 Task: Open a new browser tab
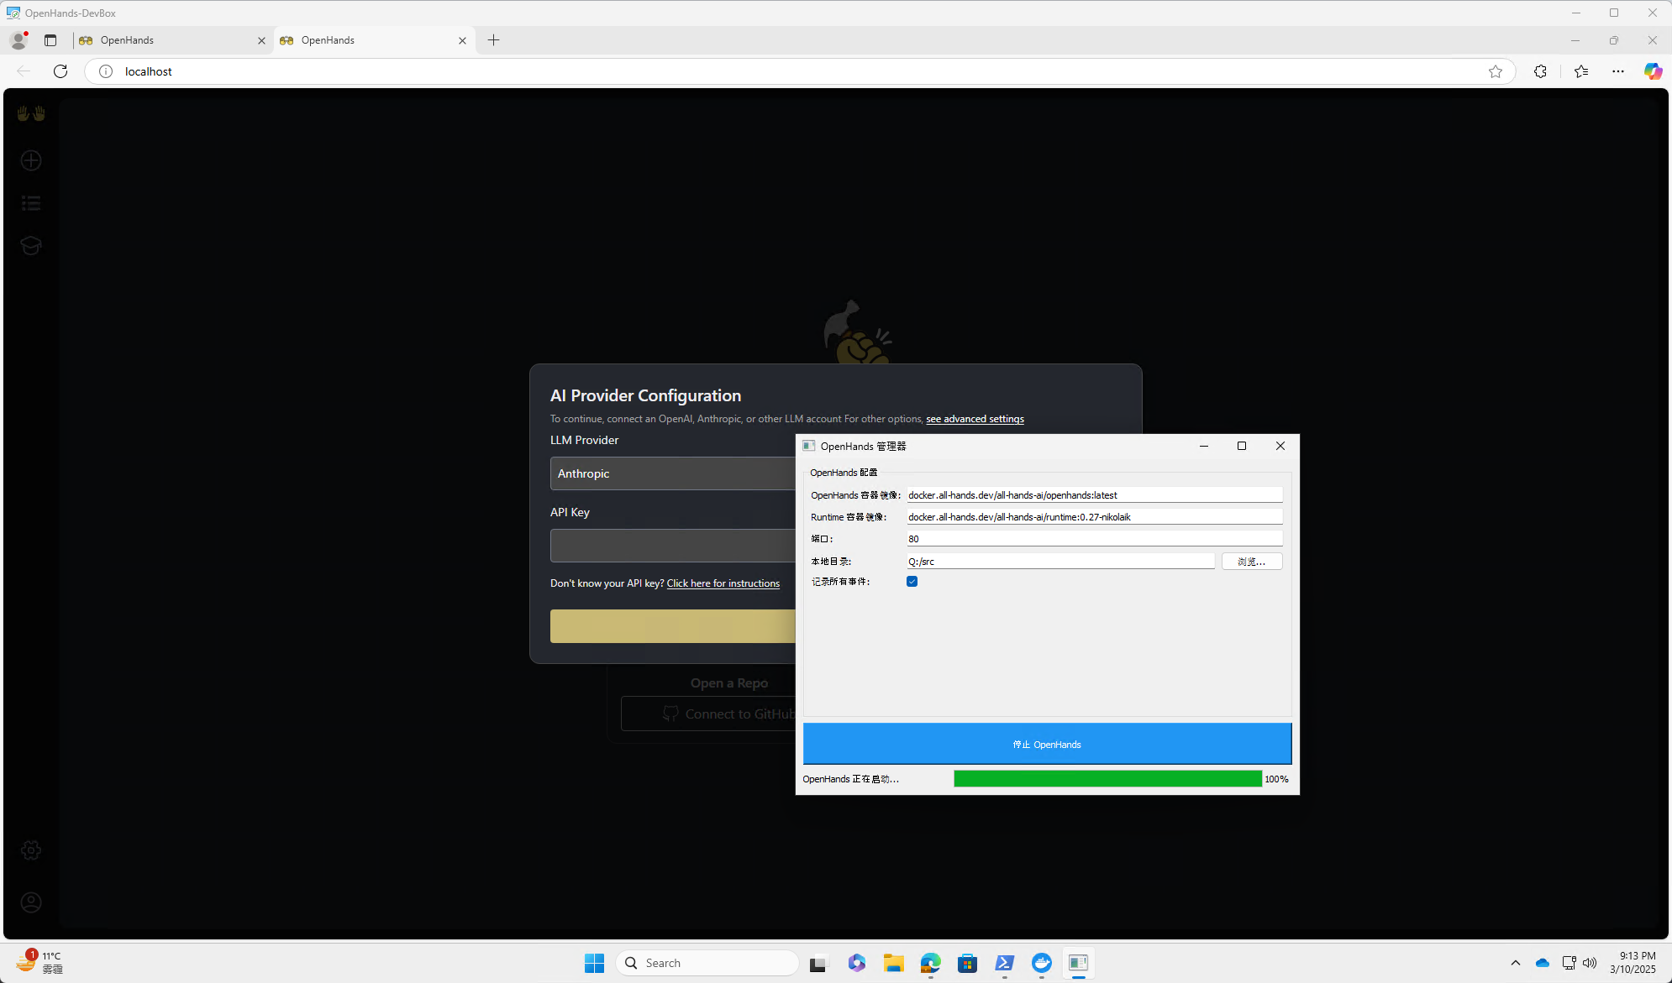click(x=493, y=39)
